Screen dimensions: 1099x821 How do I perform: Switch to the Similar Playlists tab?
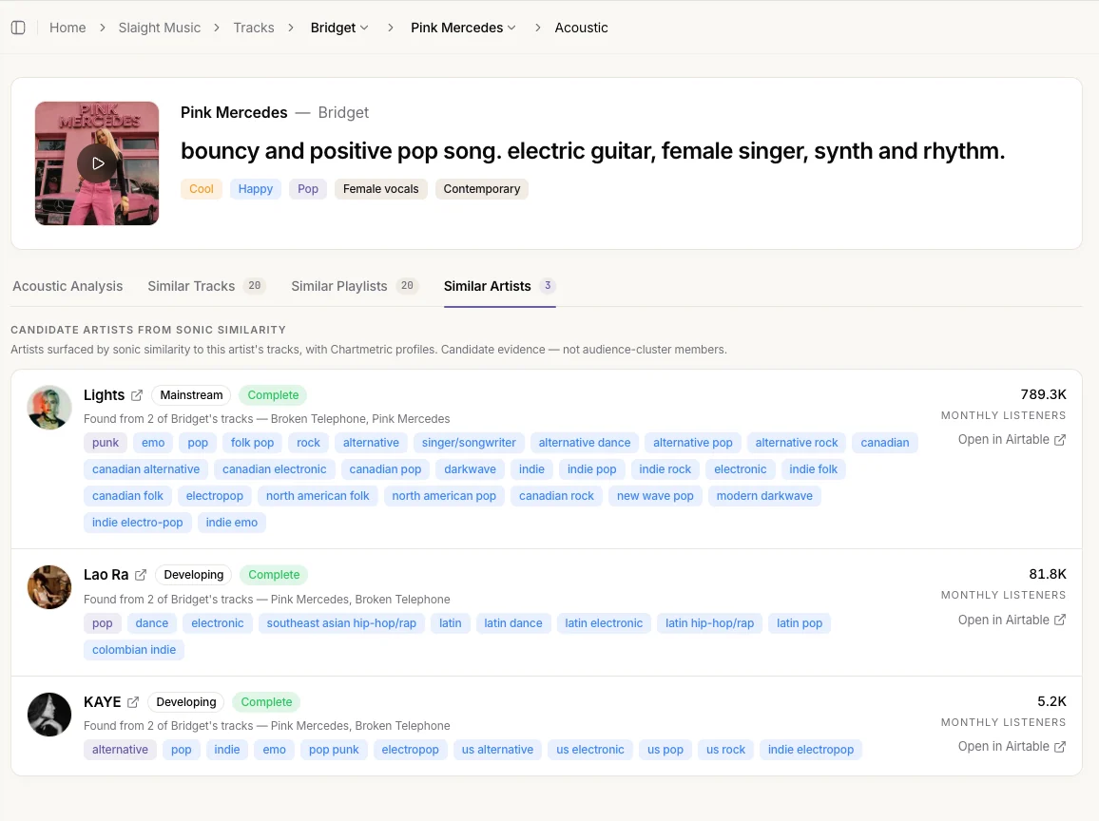(x=354, y=286)
